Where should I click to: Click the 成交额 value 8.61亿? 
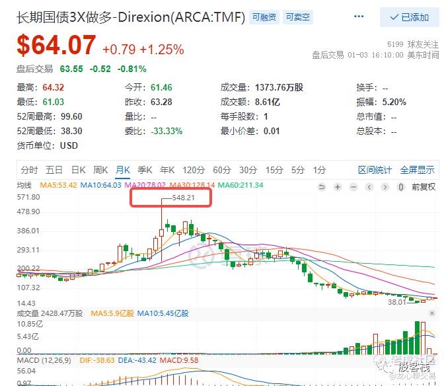coord(268,102)
